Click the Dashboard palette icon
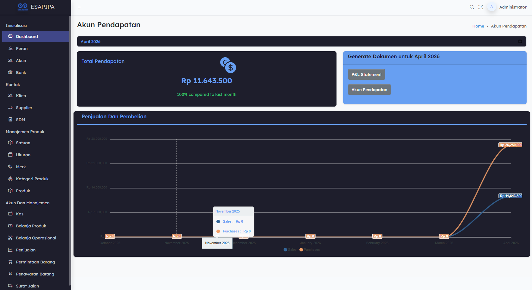 pos(10,36)
